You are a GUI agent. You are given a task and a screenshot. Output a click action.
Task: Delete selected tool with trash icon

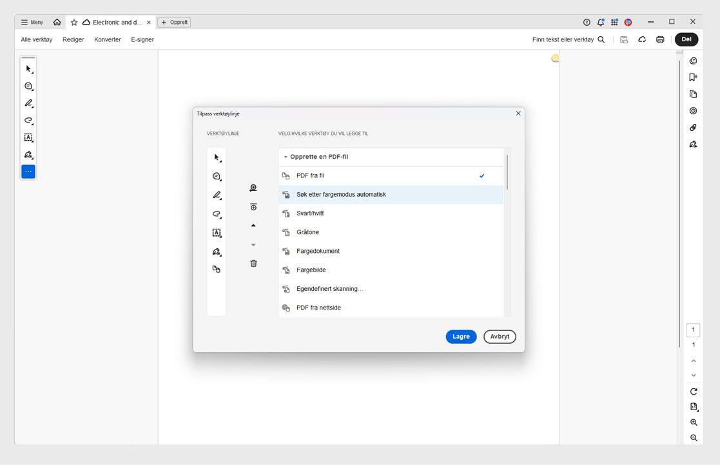[x=253, y=263]
